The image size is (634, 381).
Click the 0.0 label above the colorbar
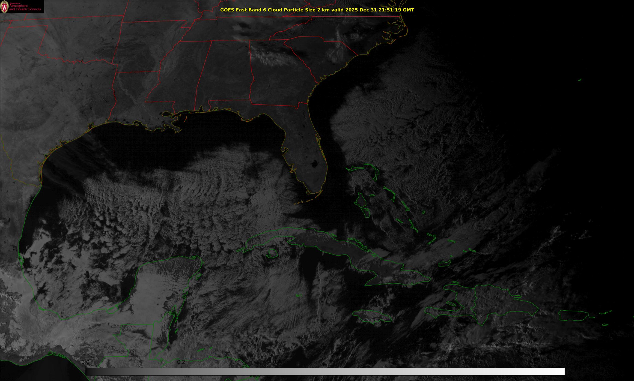pos(85,362)
